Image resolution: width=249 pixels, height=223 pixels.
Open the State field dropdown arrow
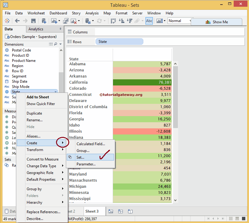(55, 92)
